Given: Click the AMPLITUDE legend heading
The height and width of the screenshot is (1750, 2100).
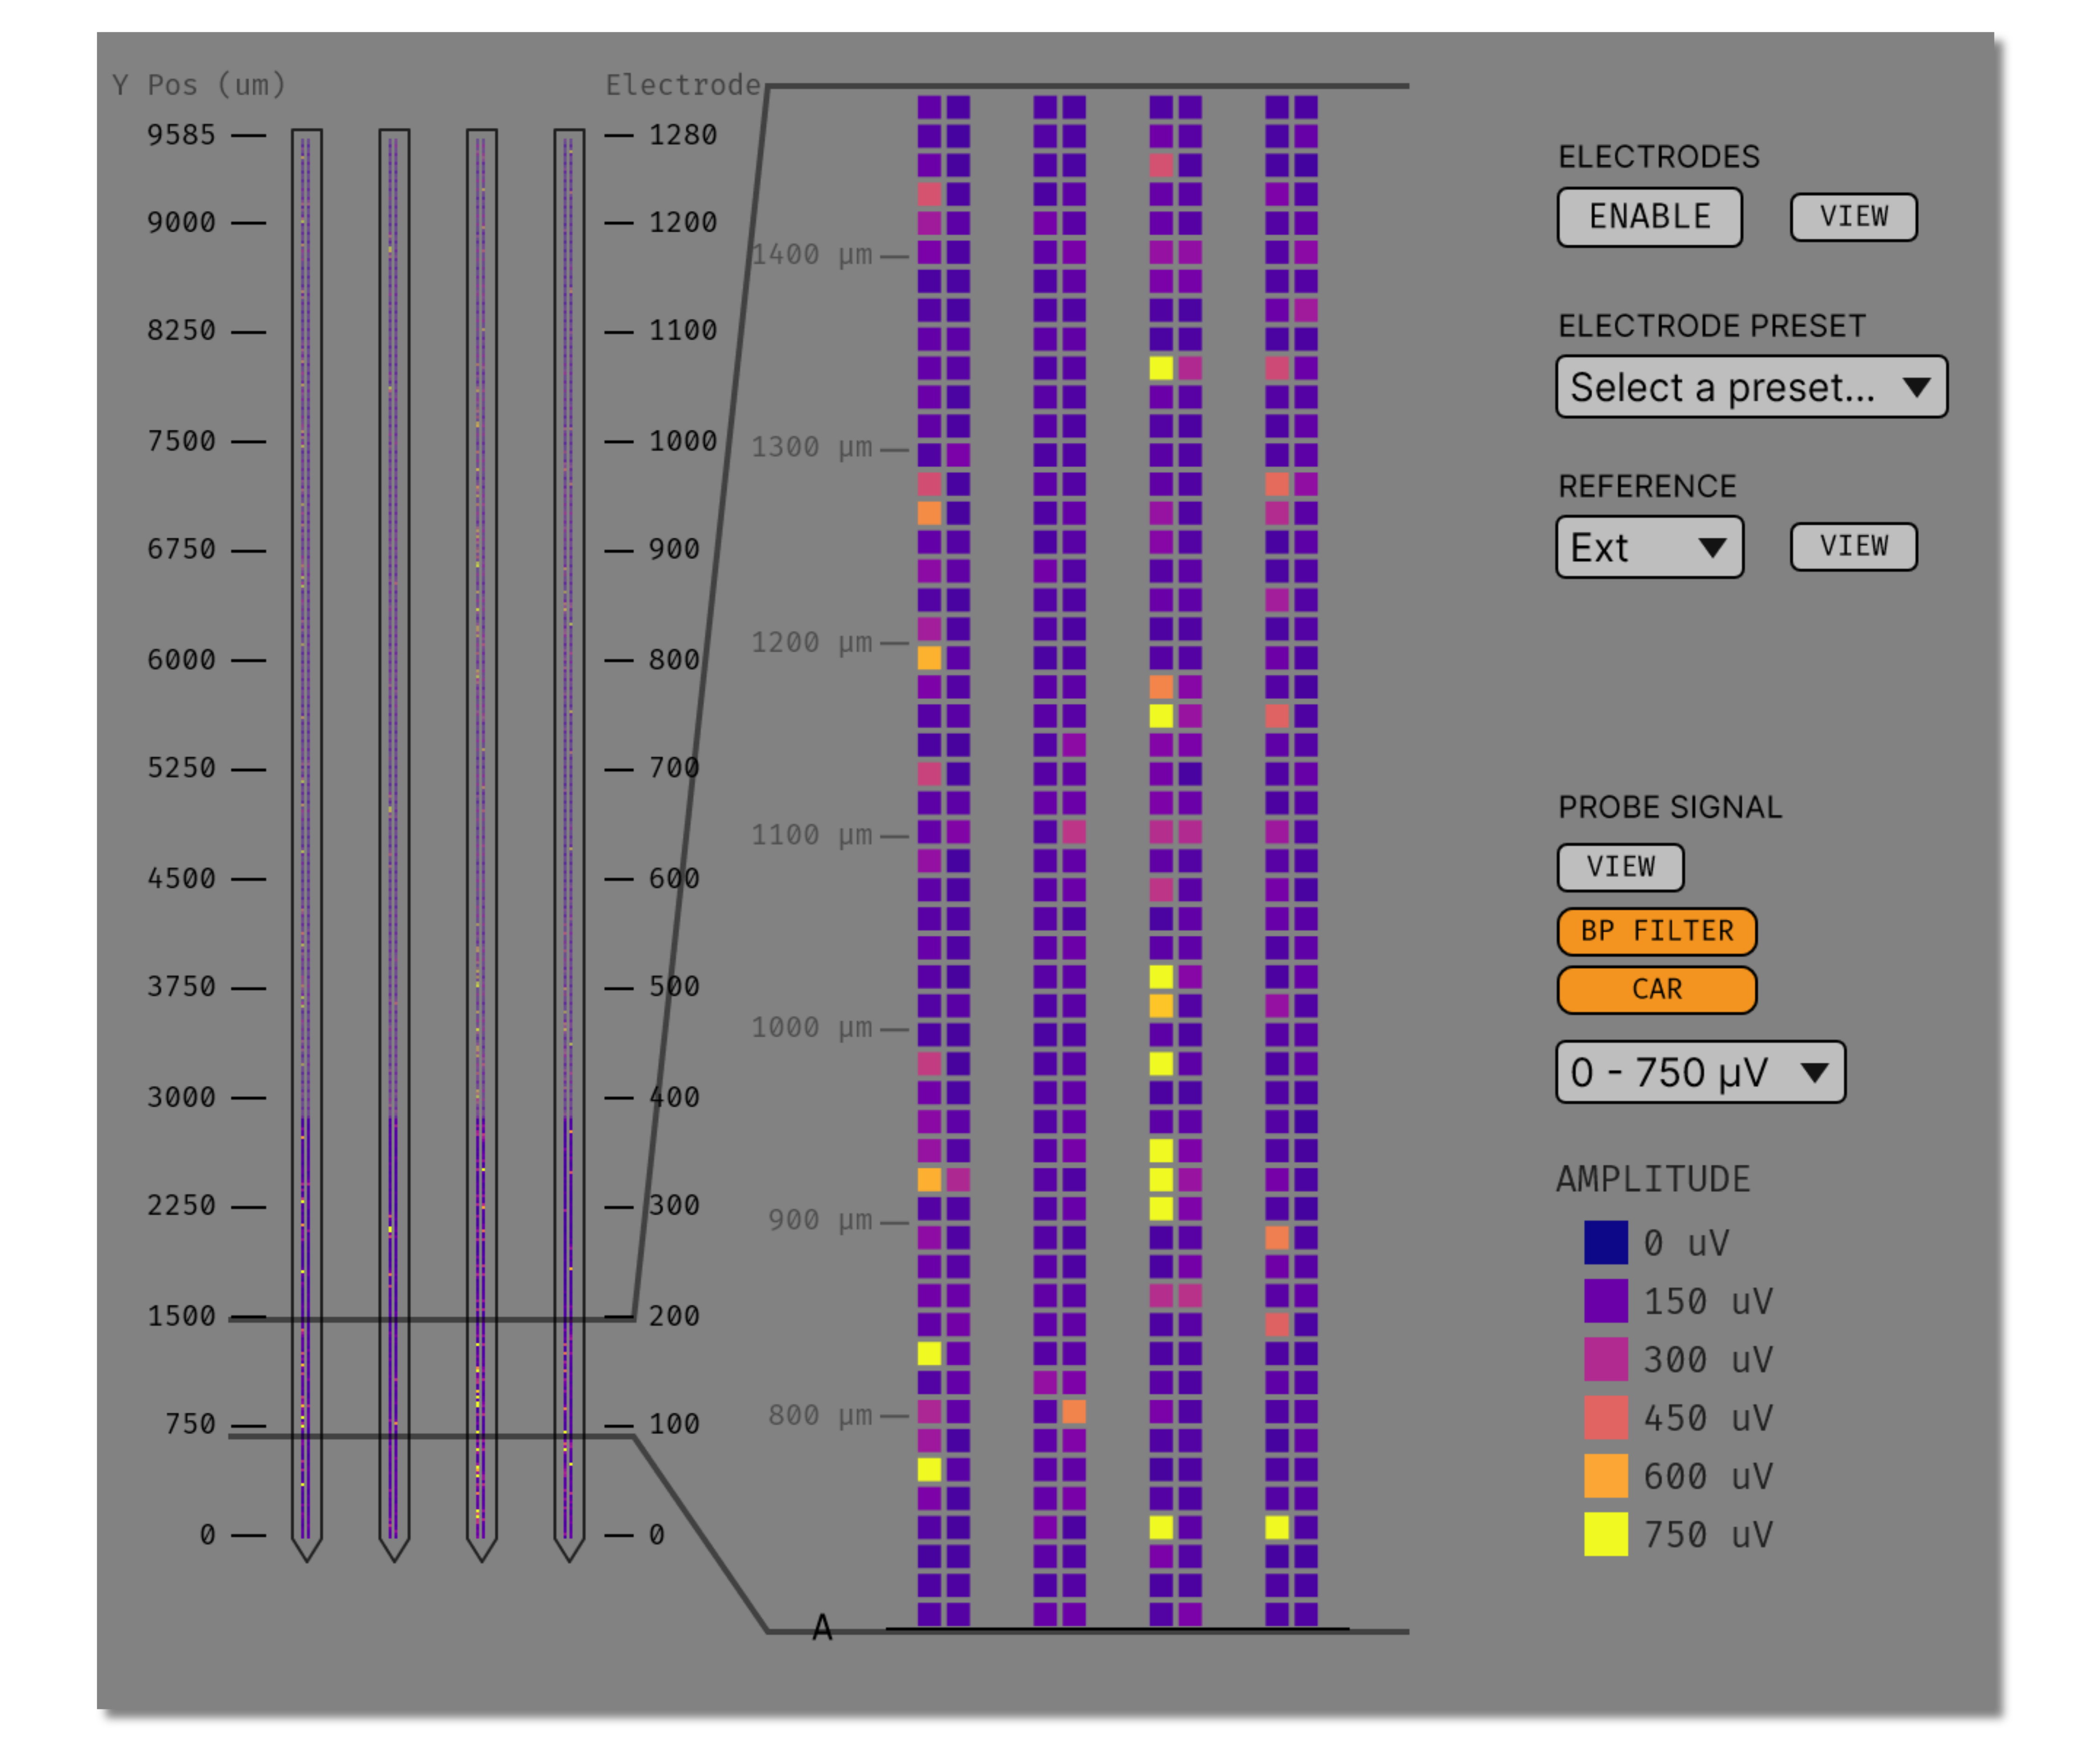Looking at the screenshot, I should [1654, 1178].
